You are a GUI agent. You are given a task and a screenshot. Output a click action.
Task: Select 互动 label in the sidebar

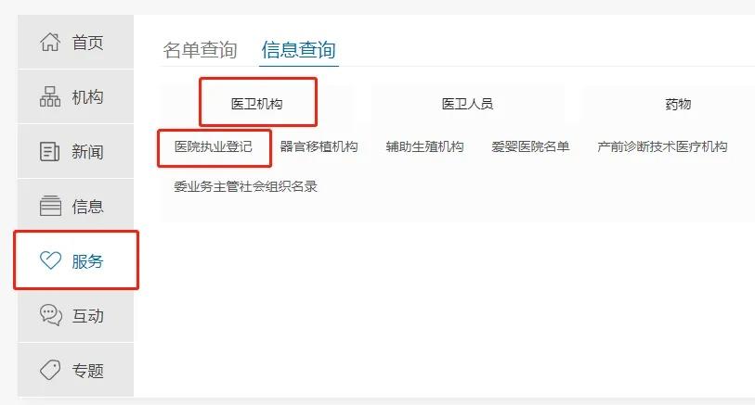pos(87,316)
